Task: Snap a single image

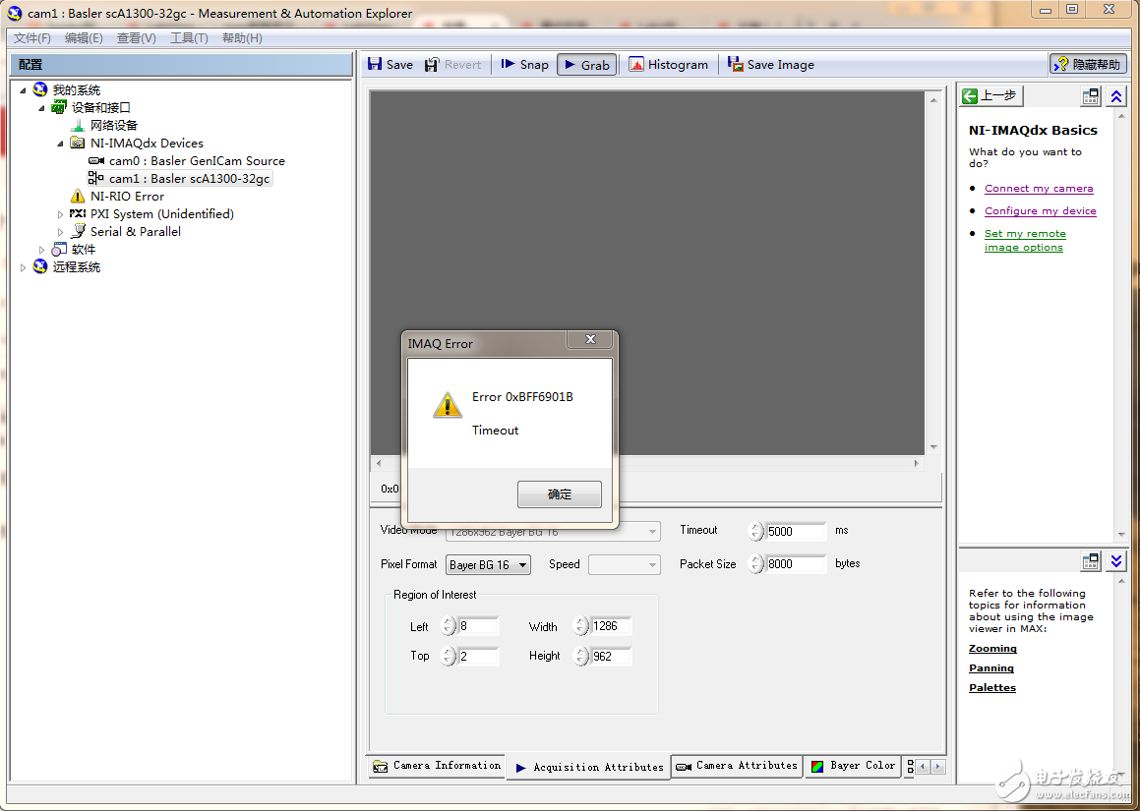Action: point(525,65)
